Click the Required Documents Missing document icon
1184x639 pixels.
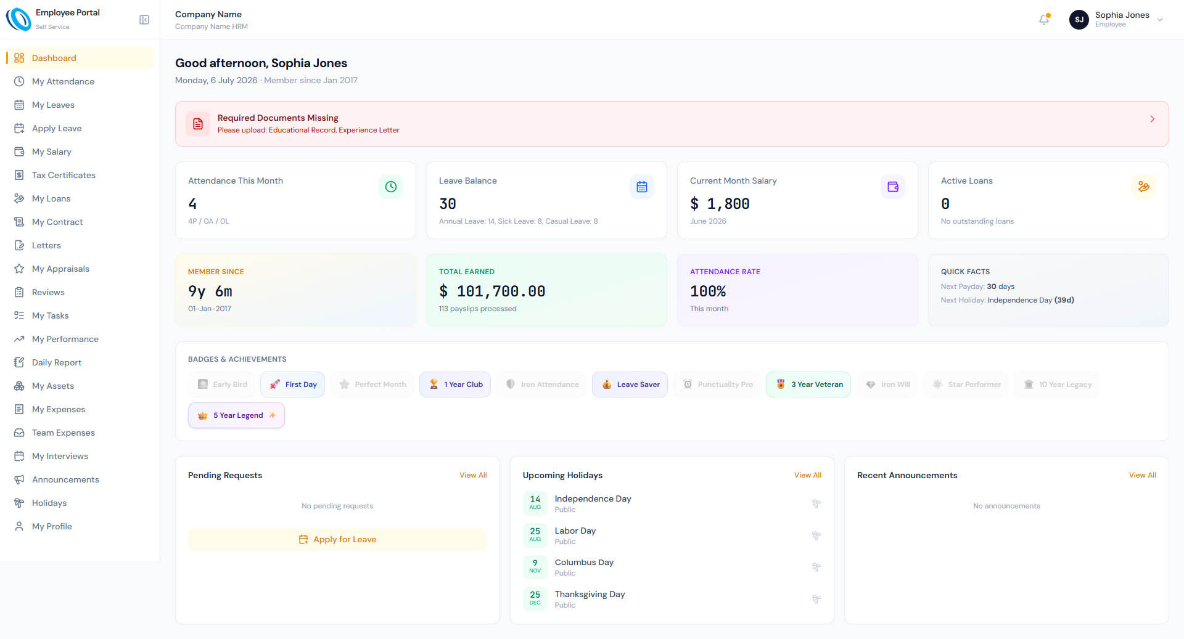coord(198,124)
